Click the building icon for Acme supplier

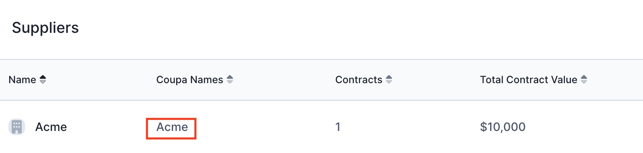click(17, 127)
